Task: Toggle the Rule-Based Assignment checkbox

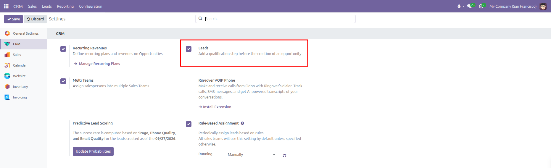Action: pos(188,124)
